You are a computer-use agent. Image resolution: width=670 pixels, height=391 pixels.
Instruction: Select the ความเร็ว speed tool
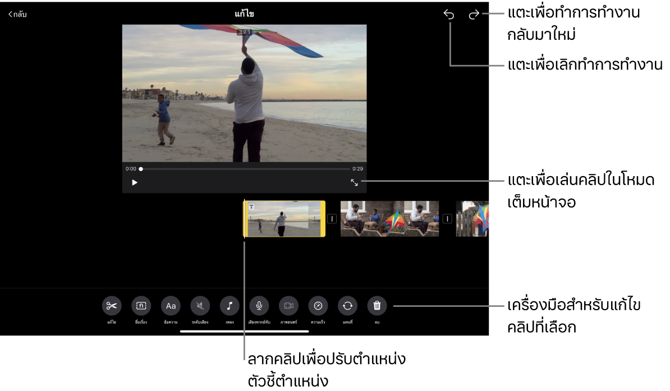[318, 306]
